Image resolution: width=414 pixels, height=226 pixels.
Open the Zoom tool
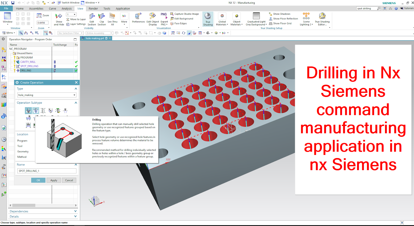pos(43,16)
